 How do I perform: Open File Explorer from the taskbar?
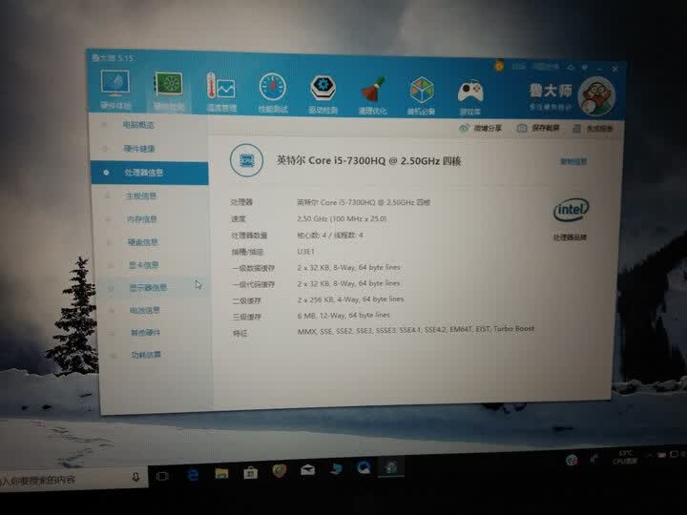click(221, 473)
